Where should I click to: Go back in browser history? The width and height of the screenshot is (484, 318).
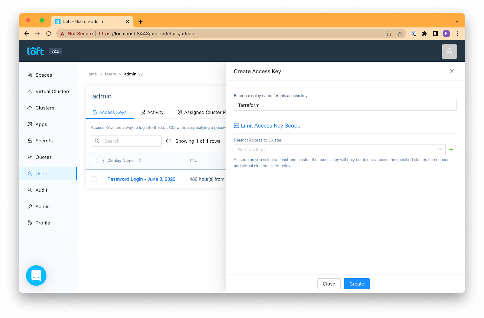click(27, 34)
